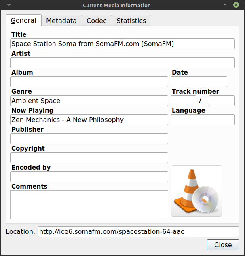Focus the Language input field
This screenshot has width=245, height=256.
203,120
